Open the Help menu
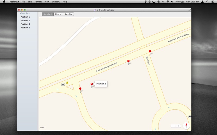Viewport: 217px width, 135px height. [65, 2]
